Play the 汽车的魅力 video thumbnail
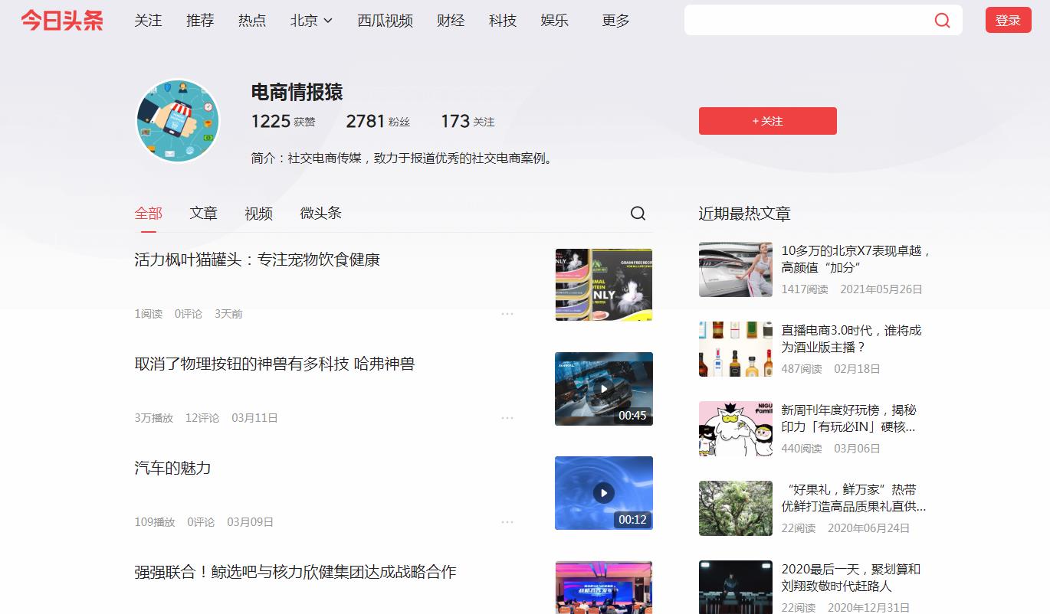The width and height of the screenshot is (1050, 614). [604, 493]
